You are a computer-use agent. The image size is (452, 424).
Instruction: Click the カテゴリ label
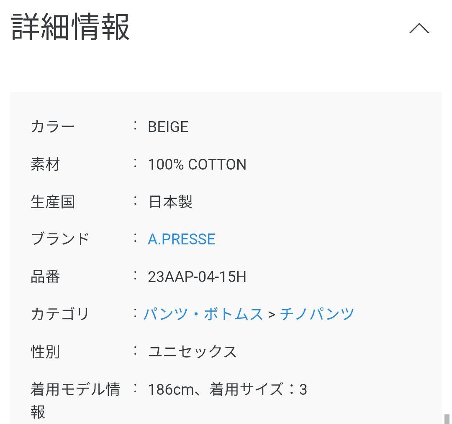(60, 314)
